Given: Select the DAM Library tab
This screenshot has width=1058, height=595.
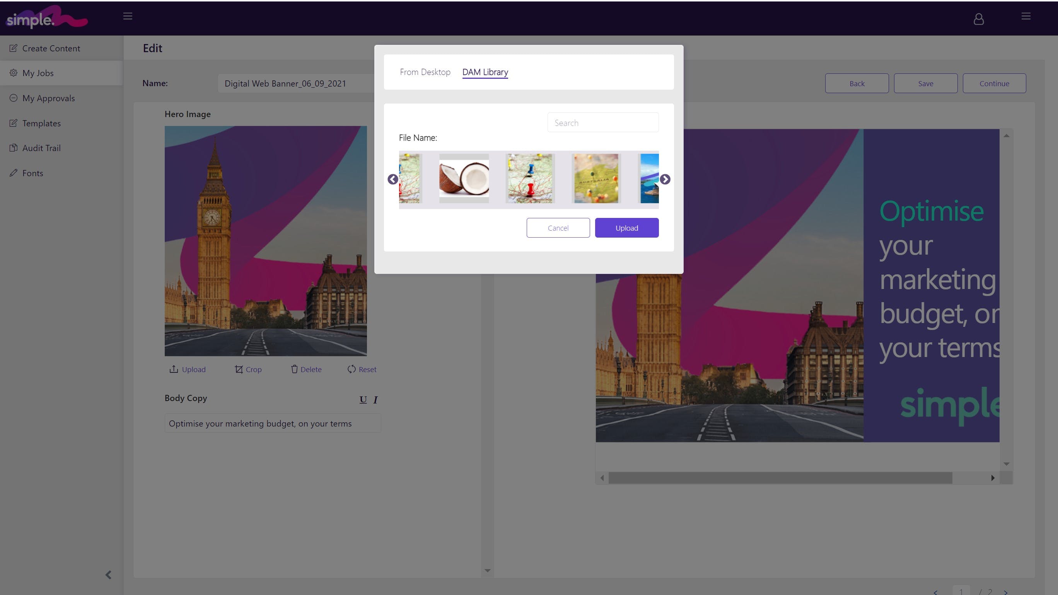Looking at the screenshot, I should pyautogui.click(x=485, y=72).
